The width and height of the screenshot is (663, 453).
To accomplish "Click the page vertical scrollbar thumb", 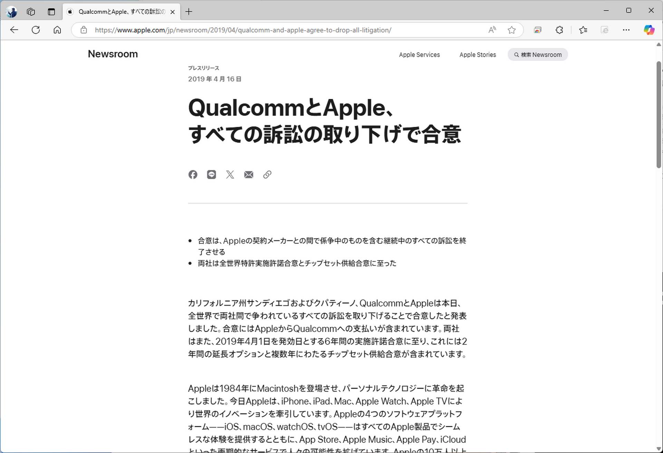I will (x=659, y=114).
